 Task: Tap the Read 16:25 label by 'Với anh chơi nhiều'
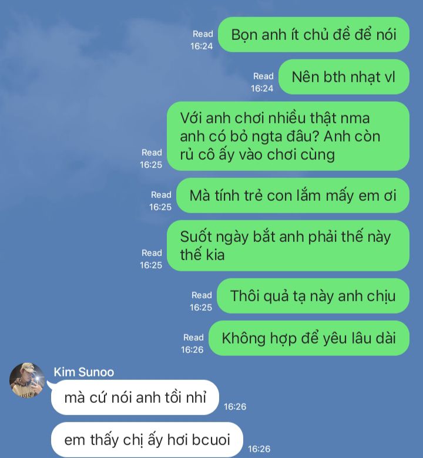click(151, 159)
